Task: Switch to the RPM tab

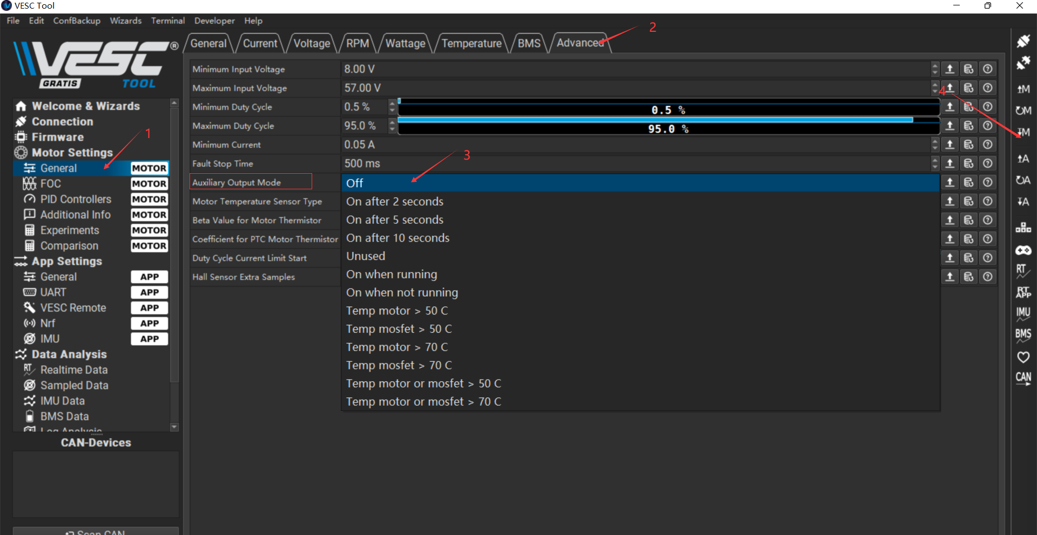Action: point(358,43)
